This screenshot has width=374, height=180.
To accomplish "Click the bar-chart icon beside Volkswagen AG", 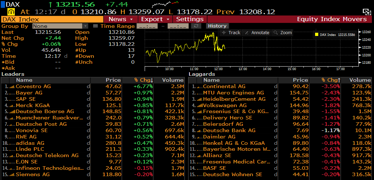I will coord(199,105).
